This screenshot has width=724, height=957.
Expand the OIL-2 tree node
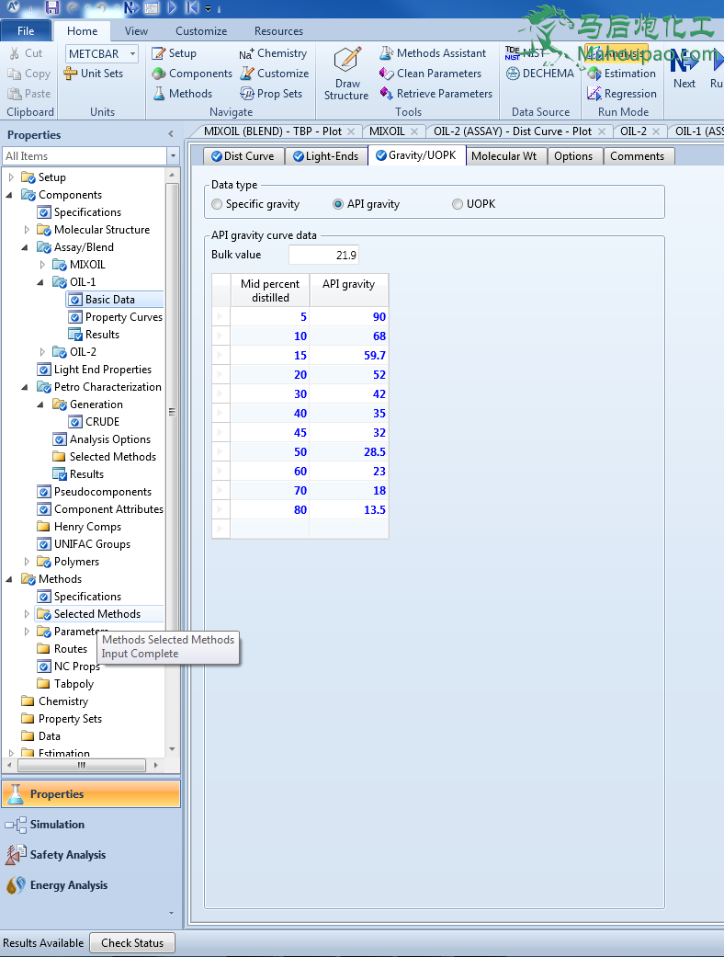(x=42, y=352)
